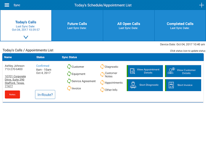206x154 pixels.
Task: Open the red Notes button
Action: (x=12, y=95)
